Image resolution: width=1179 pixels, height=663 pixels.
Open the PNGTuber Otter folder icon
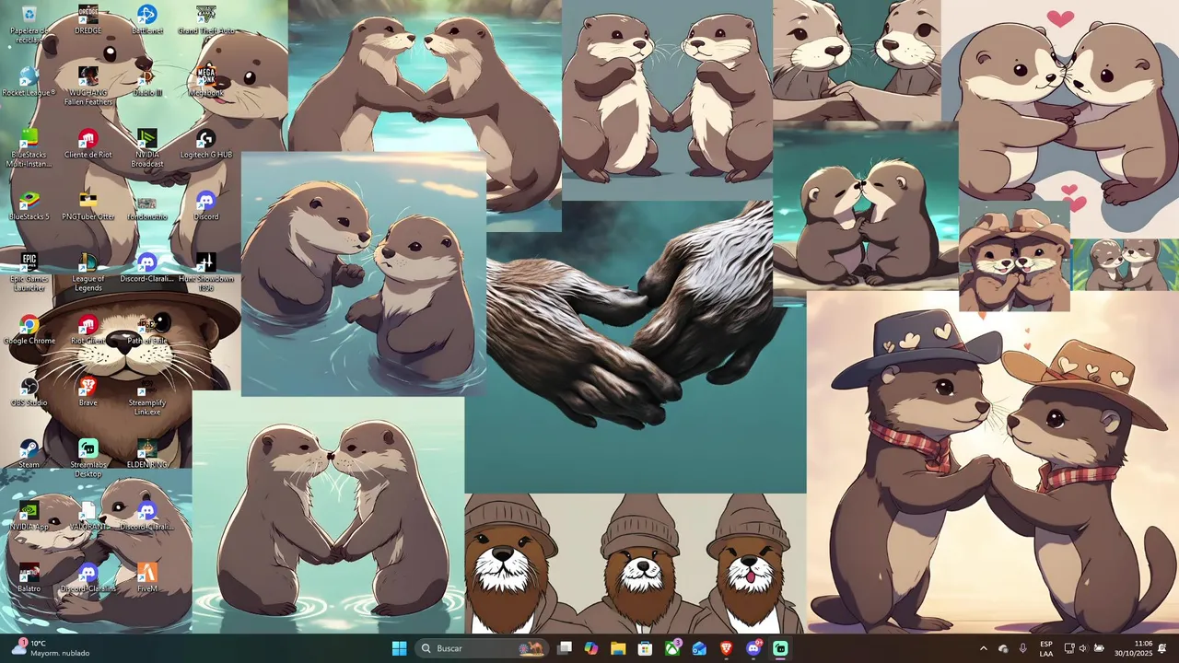tap(88, 205)
